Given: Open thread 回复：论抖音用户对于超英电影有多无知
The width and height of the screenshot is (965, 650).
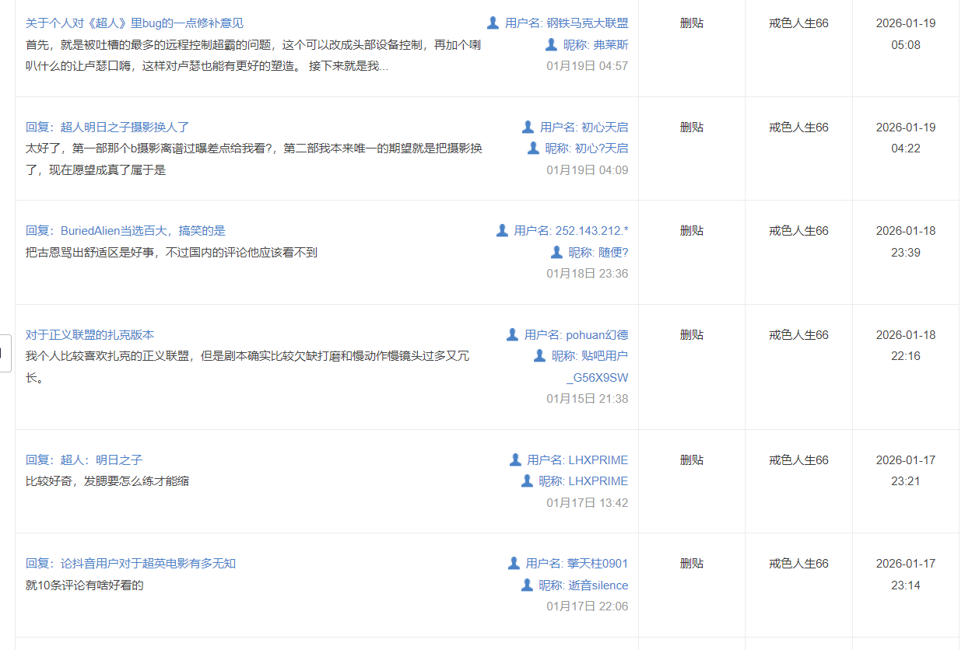Looking at the screenshot, I should [x=131, y=564].
